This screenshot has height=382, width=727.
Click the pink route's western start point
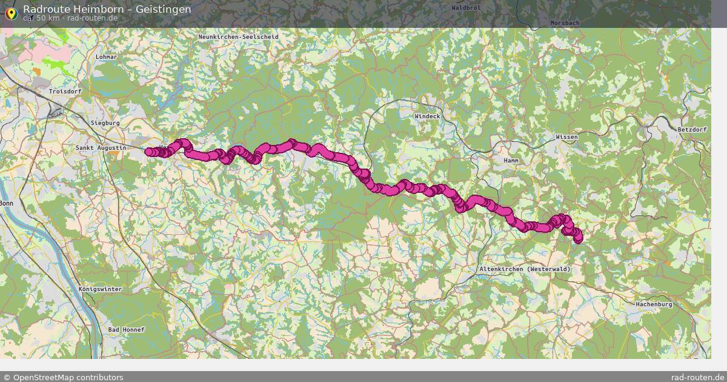pos(148,152)
